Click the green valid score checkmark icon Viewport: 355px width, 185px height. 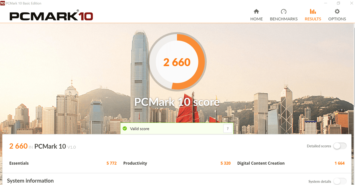(x=125, y=129)
